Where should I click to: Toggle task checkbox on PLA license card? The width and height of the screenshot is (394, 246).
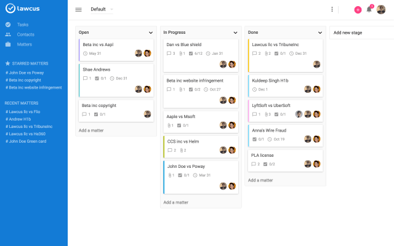[263, 164]
